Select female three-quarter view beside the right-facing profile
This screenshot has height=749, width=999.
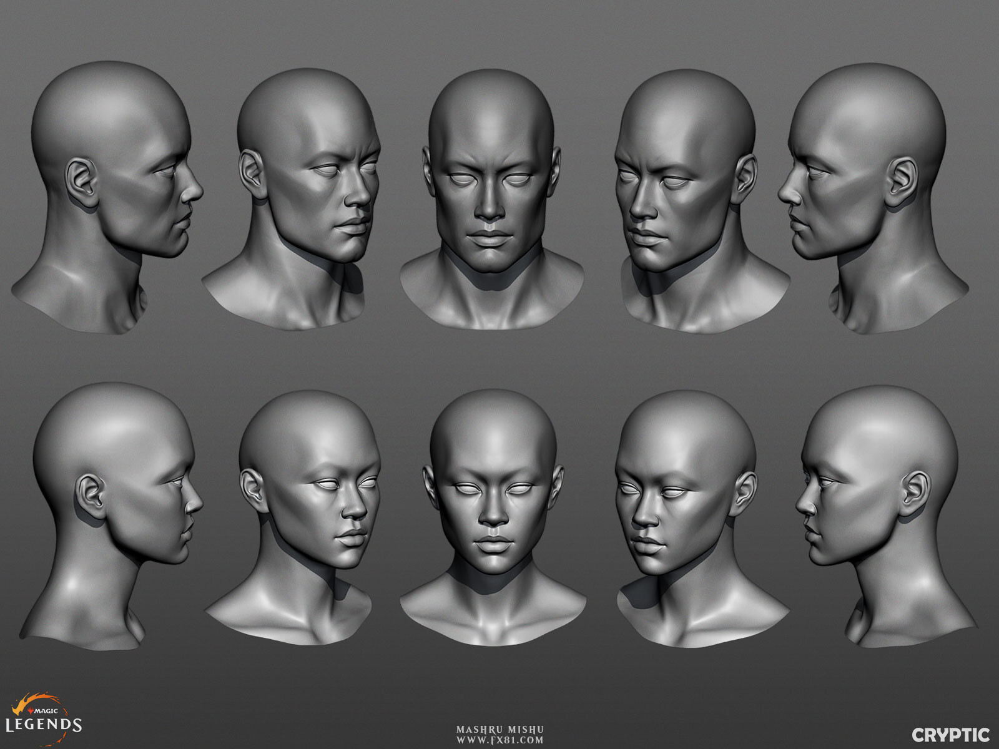click(x=292, y=518)
